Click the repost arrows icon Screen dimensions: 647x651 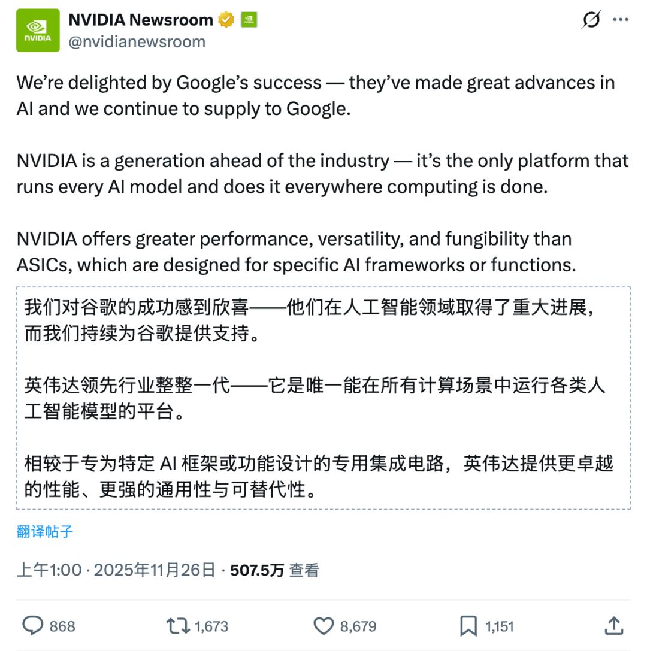click(177, 626)
